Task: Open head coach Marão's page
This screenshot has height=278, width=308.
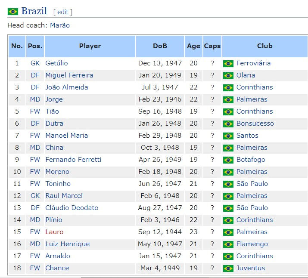Action: pos(60,25)
